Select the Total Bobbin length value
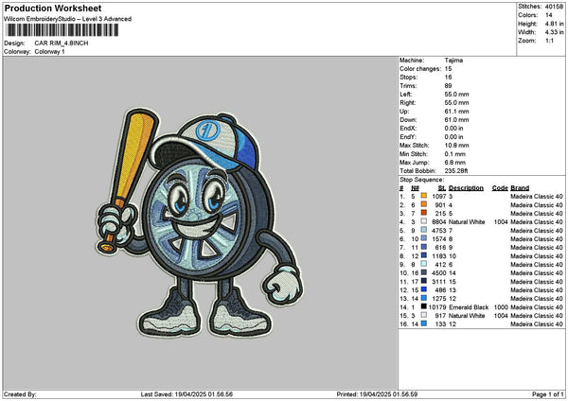 point(459,170)
